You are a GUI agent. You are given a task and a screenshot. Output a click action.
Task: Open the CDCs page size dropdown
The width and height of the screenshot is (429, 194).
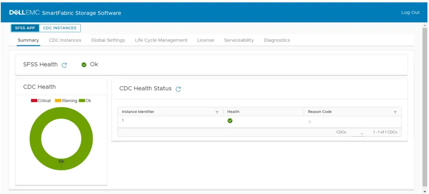coord(358,133)
